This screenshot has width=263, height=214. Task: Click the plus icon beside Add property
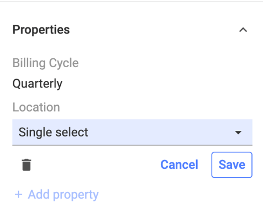18,194
